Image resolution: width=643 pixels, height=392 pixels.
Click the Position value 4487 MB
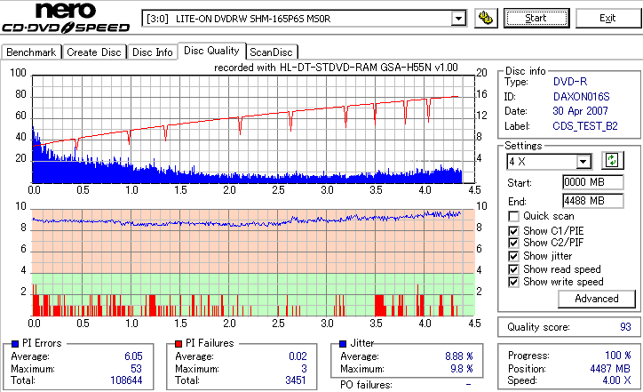coord(610,369)
